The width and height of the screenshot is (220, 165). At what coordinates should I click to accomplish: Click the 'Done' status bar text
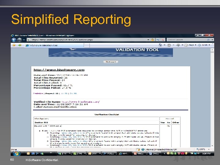point(14,149)
